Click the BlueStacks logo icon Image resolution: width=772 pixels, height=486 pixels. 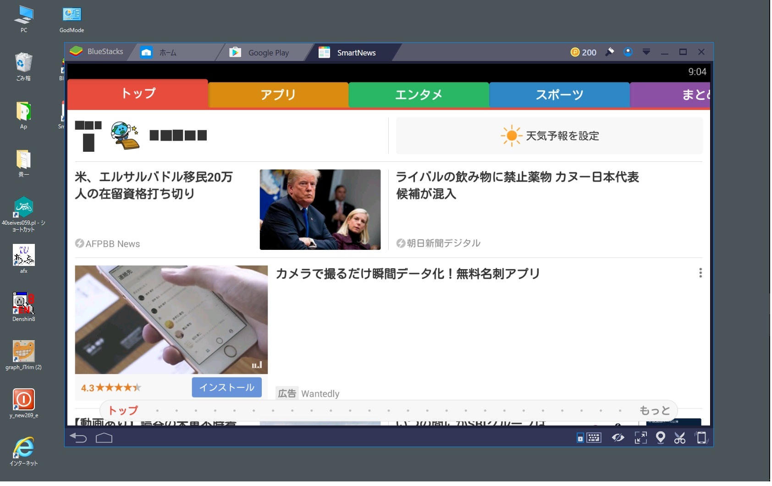coord(76,51)
